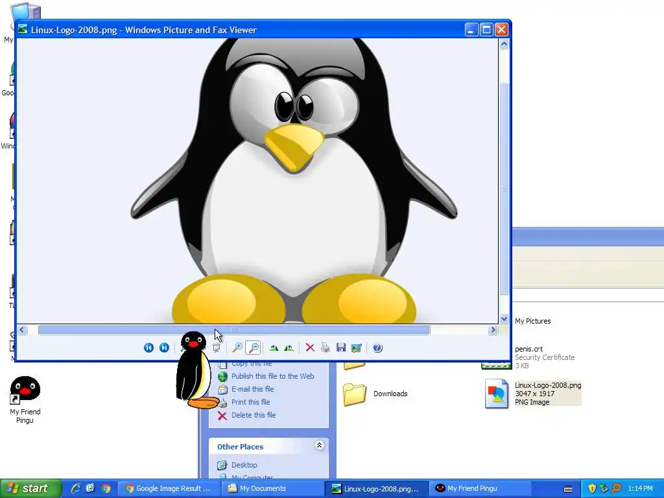Print the image from viewer toolbar

click(x=326, y=348)
